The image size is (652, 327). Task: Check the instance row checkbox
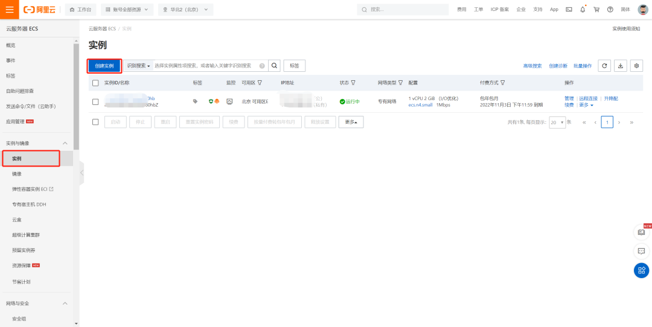95,101
